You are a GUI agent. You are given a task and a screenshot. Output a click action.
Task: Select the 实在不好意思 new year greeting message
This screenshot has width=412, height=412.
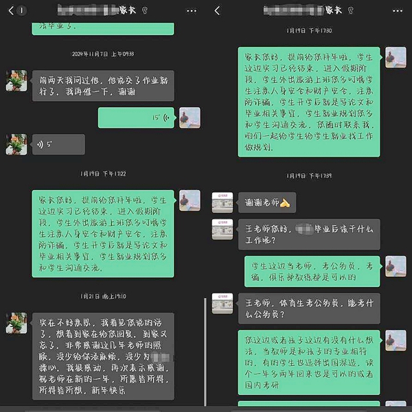(x=103, y=356)
